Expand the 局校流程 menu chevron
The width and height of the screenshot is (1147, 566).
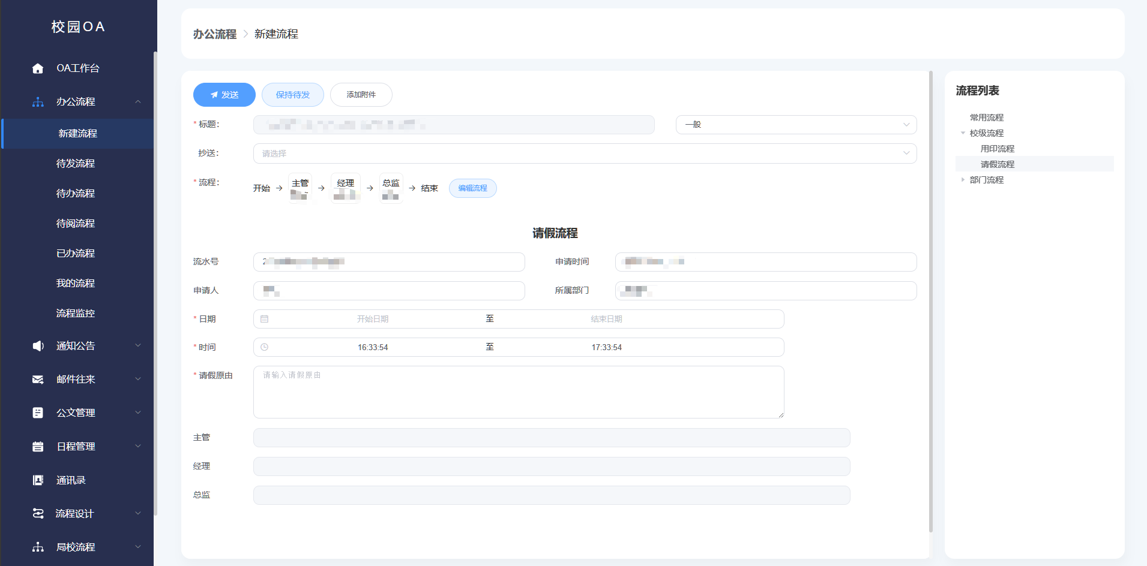pos(138,547)
